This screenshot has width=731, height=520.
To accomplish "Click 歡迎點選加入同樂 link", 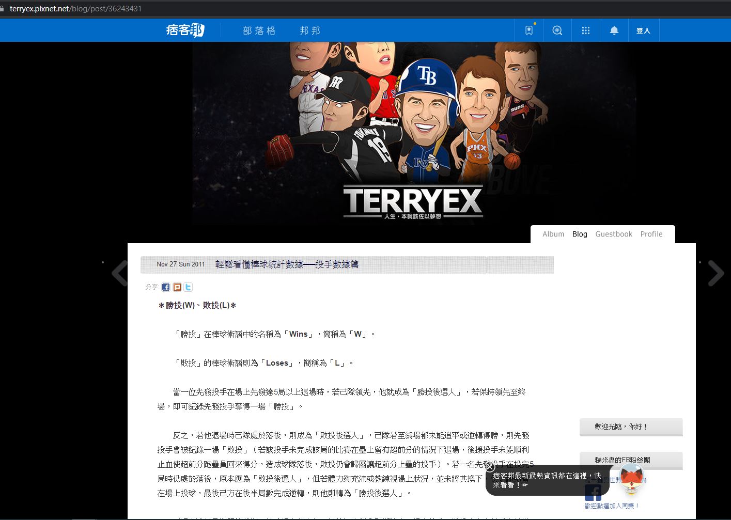I will click(612, 506).
